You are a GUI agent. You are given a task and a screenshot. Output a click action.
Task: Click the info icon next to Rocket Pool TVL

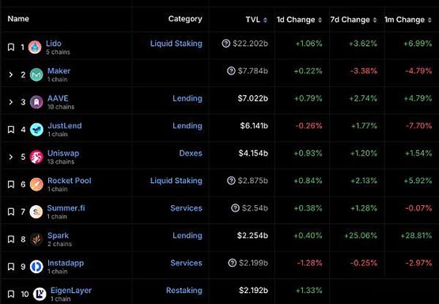click(231, 180)
